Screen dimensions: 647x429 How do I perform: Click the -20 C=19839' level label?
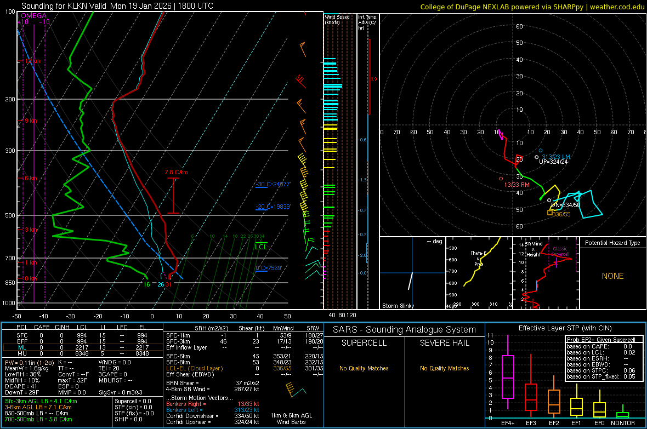273,207
